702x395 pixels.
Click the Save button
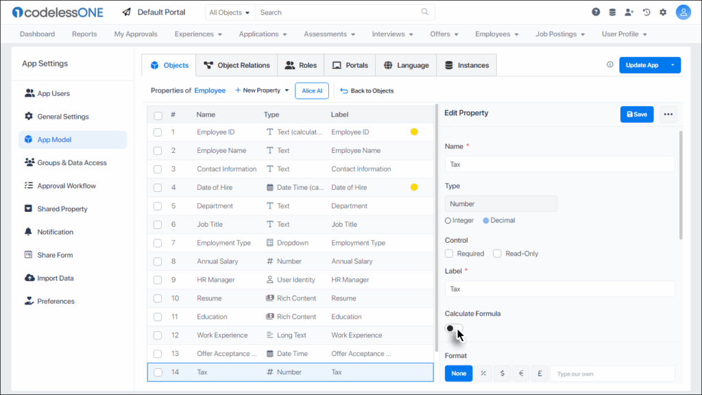pos(637,115)
